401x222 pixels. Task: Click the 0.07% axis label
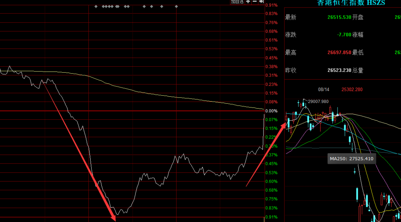tap(271, 120)
